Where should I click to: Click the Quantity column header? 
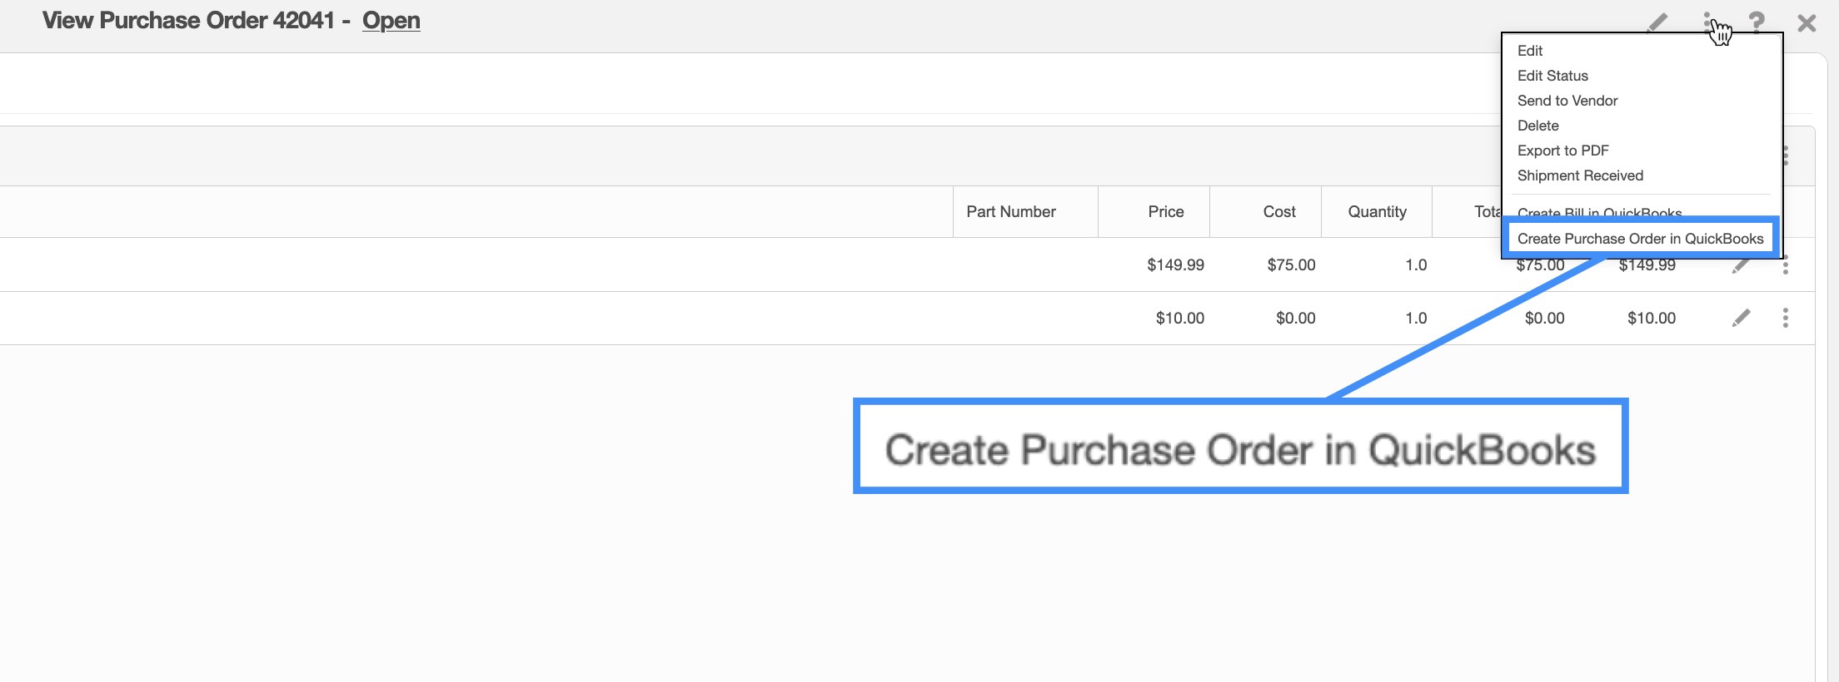pos(1377,212)
